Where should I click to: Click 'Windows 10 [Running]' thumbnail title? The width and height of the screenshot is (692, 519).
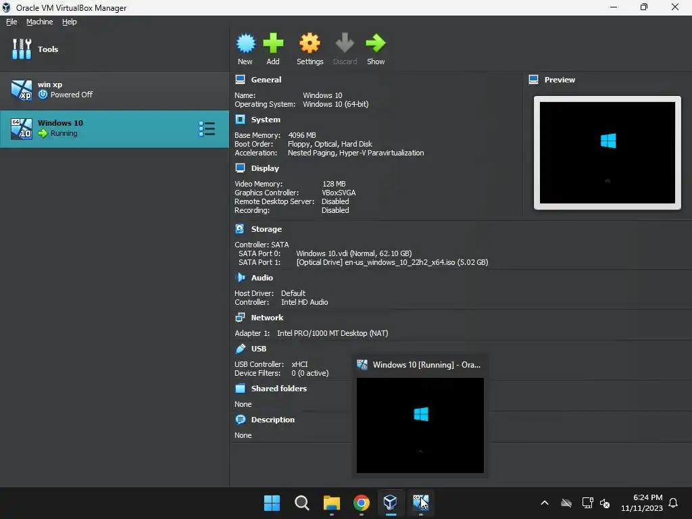[427, 365]
